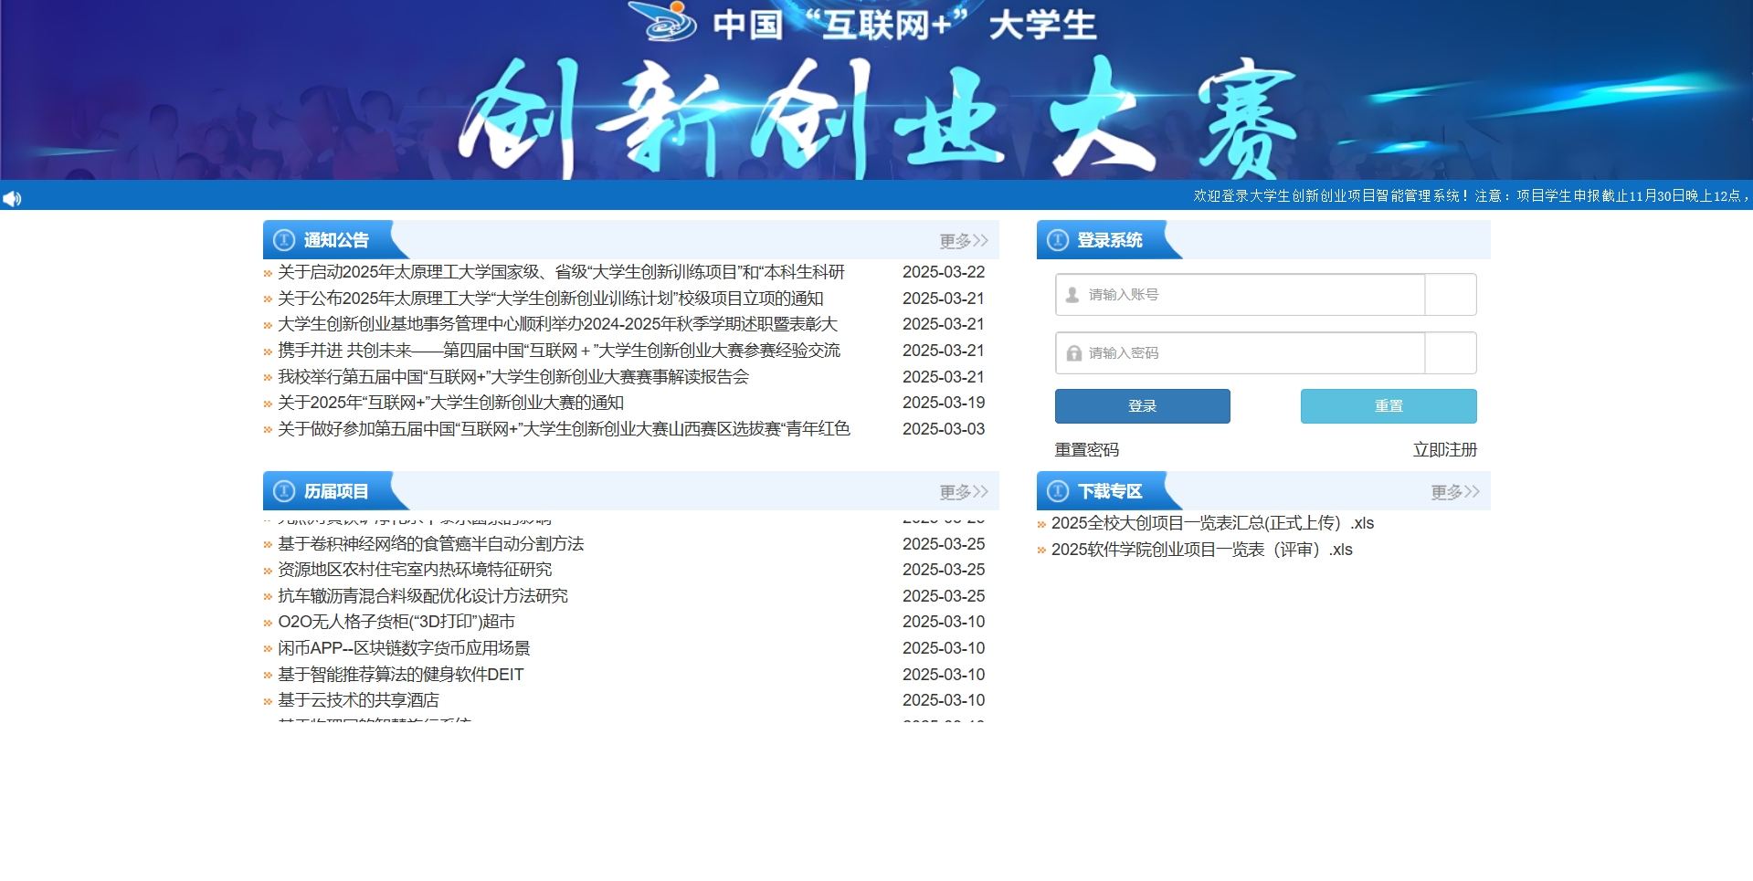The width and height of the screenshot is (1753, 881).
Task: Open notice 关于启动2025年太原理工大学国家级、省级
Action: (561, 272)
